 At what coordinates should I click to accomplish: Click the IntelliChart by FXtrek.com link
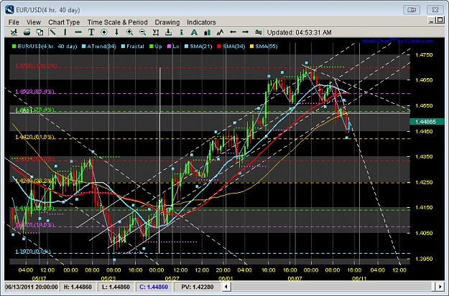(398, 41)
